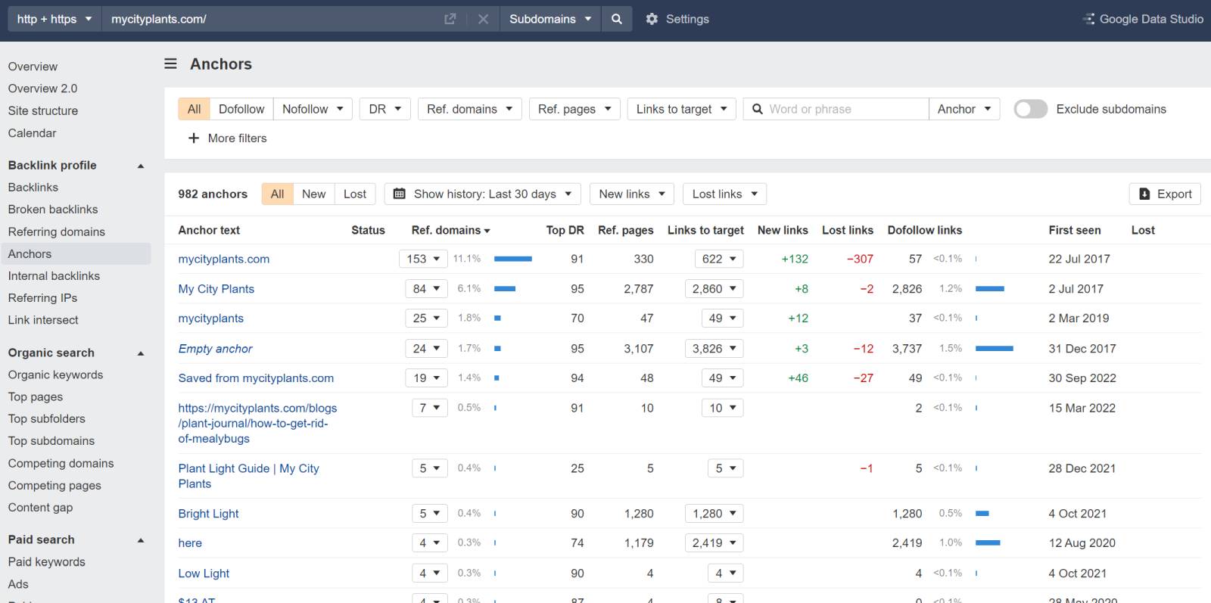Image resolution: width=1211 pixels, height=603 pixels.
Task: Open Content gap report
Action: pyautogui.click(x=40, y=508)
